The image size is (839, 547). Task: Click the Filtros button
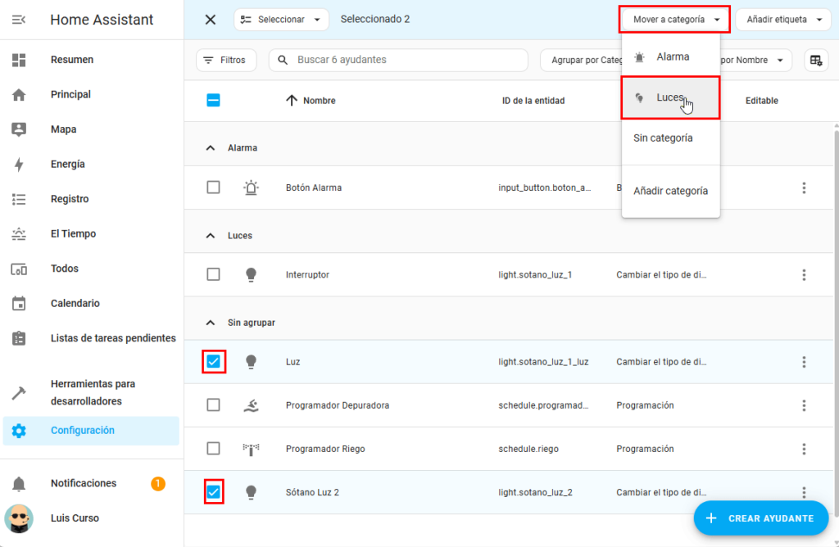tap(225, 60)
